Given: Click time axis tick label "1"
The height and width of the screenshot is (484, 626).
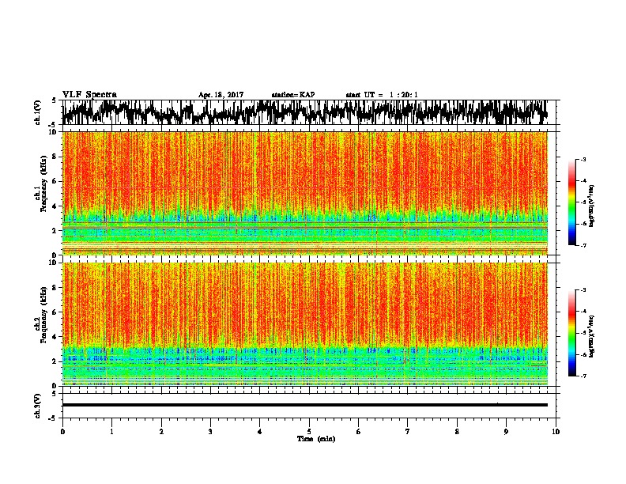Looking at the screenshot, I should 112,432.
